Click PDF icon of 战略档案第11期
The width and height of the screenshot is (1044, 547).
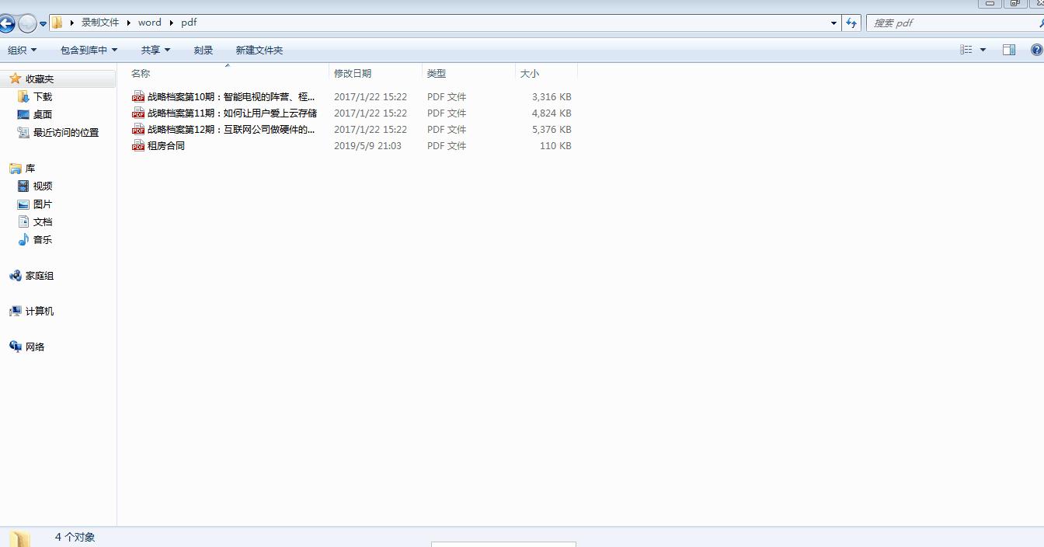point(138,113)
